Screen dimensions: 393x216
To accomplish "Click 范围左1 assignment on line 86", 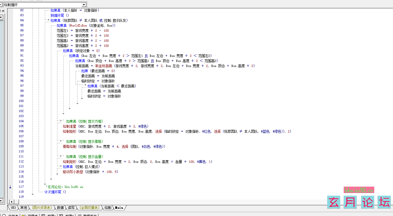I will [83, 31].
